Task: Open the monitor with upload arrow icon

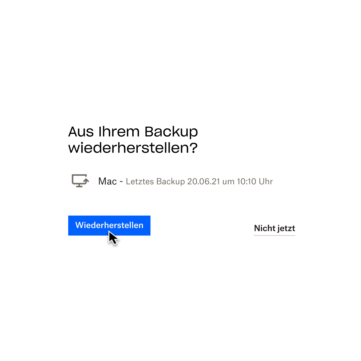Action: (80, 181)
